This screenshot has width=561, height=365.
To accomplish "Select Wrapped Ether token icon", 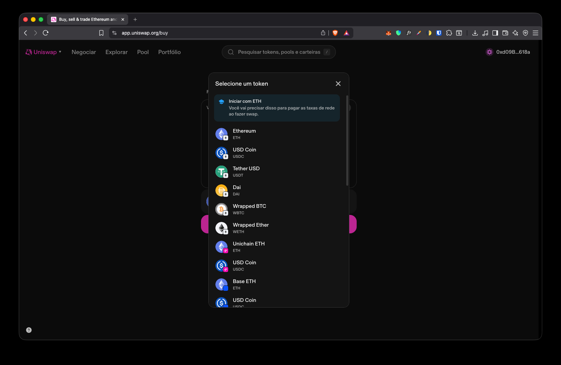I will [x=221, y=228].
